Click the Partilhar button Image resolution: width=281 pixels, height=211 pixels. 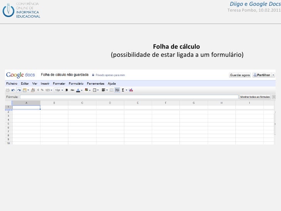click(x=262, y=75)
